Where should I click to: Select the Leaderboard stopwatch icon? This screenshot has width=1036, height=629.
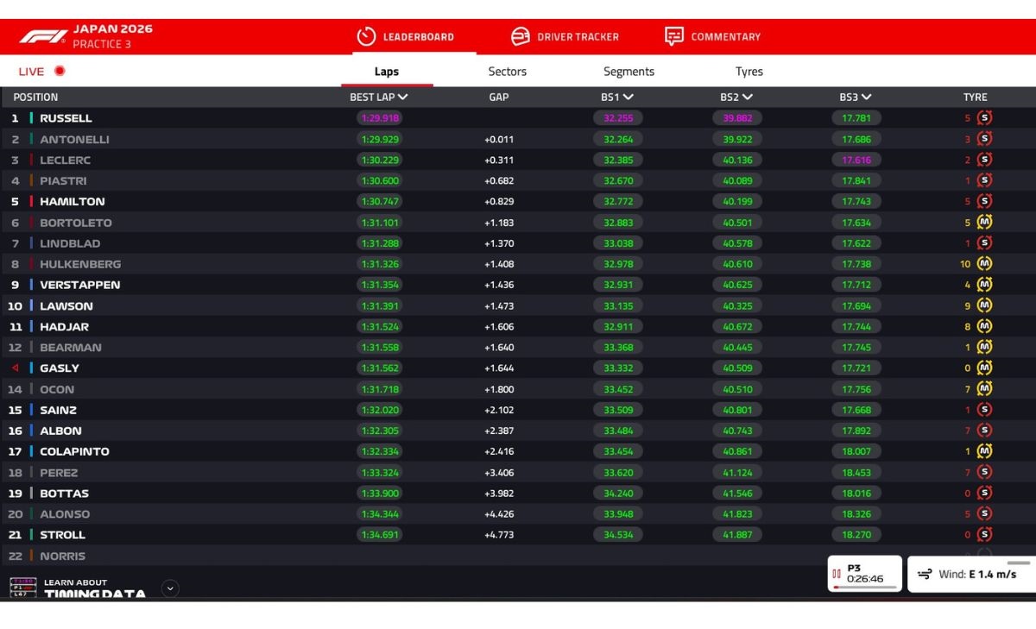(367, 36)
